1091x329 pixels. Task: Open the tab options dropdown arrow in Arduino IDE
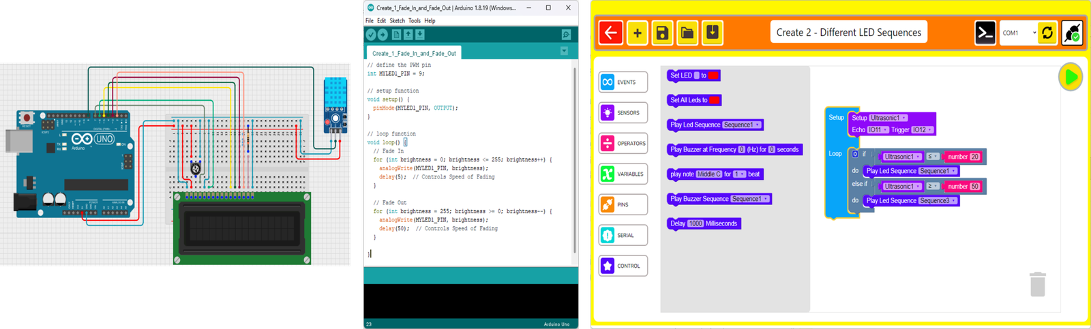(x=564, y=51)
